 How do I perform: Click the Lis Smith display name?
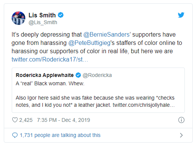tap(42, 15)
